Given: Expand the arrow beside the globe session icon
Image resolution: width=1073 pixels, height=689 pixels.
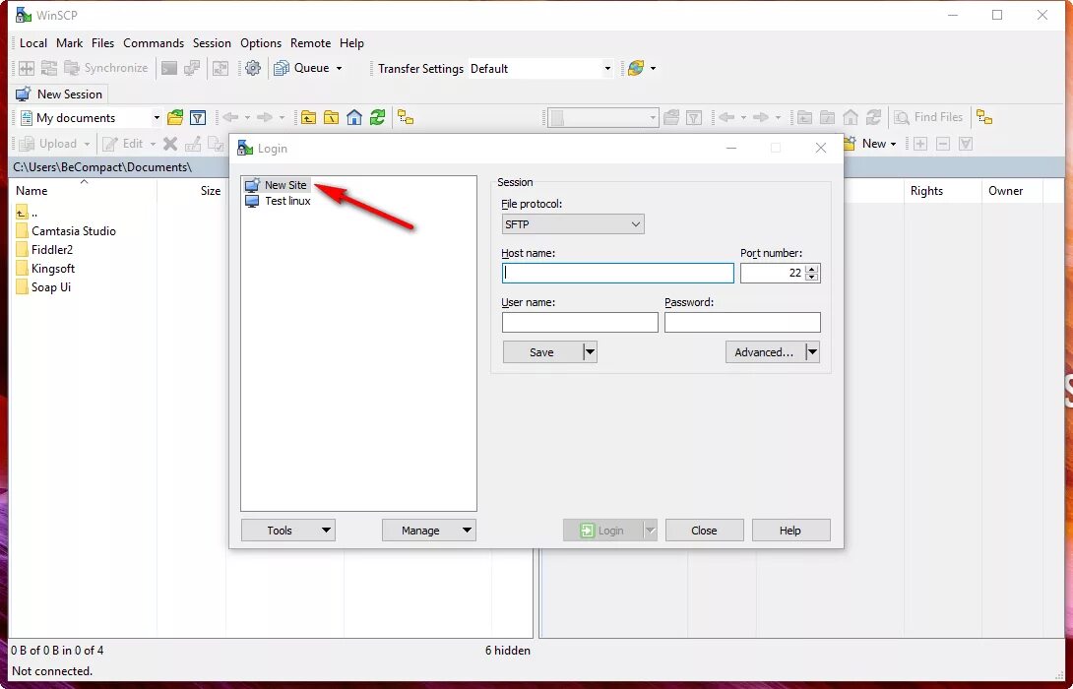Looking at the screenshot, I should tap(653, 69).
